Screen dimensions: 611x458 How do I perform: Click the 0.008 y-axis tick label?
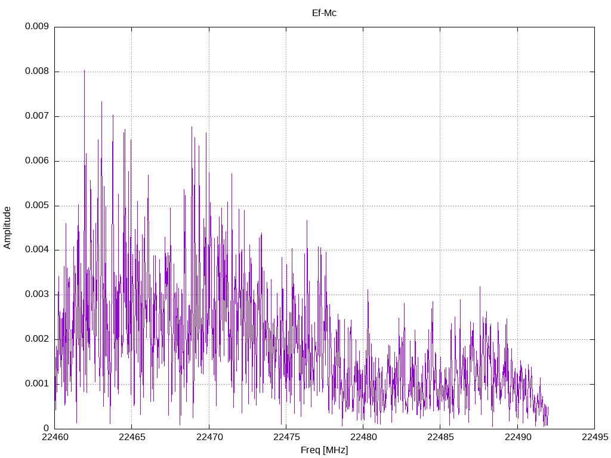pos(36,72)
